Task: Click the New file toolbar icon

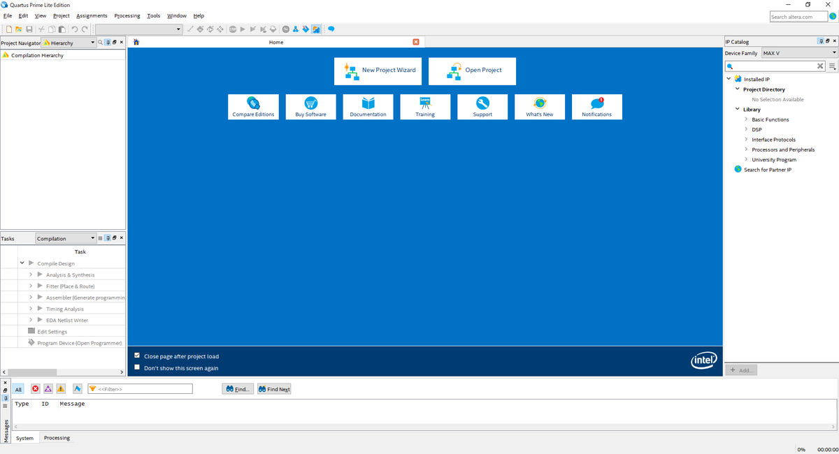Action: coord(8,29)
